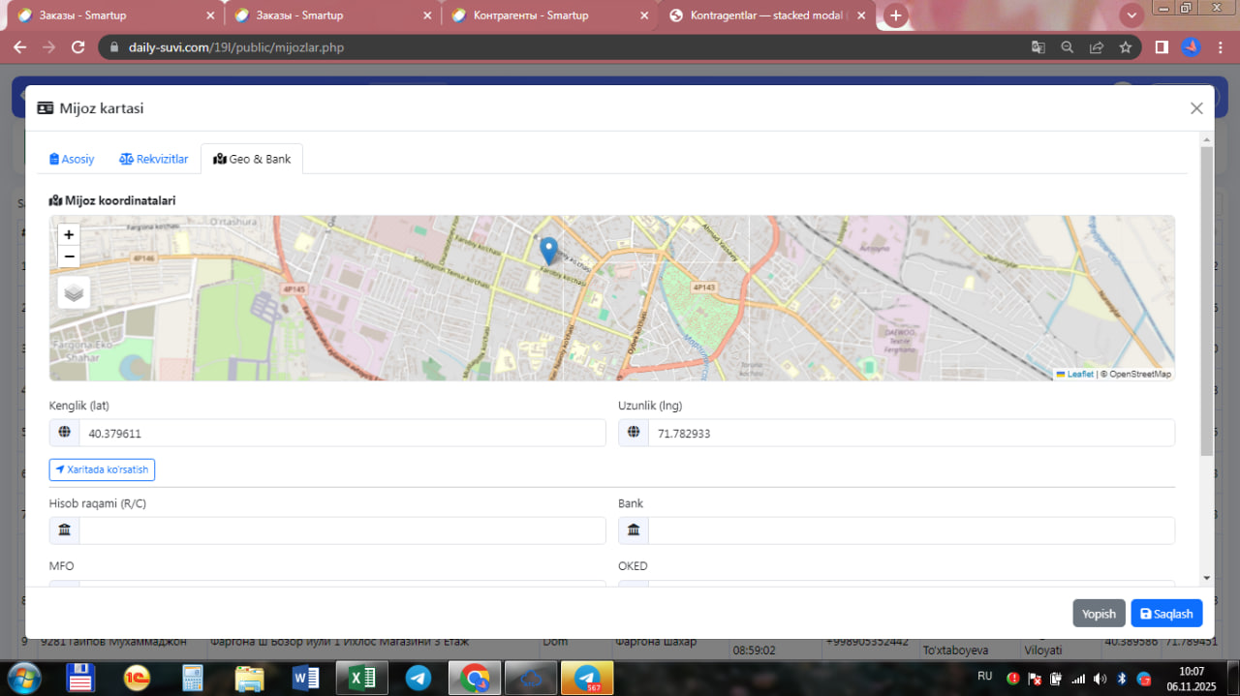Zoom out the map with minus button
1240x696 pixels.
point(69,257)
